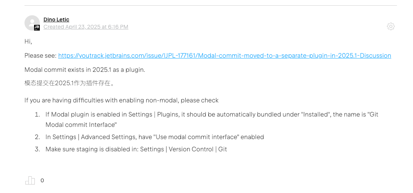
Task: Open the 'Created April 23, 2025' timestamp link
Action: [x=86, y=27]
